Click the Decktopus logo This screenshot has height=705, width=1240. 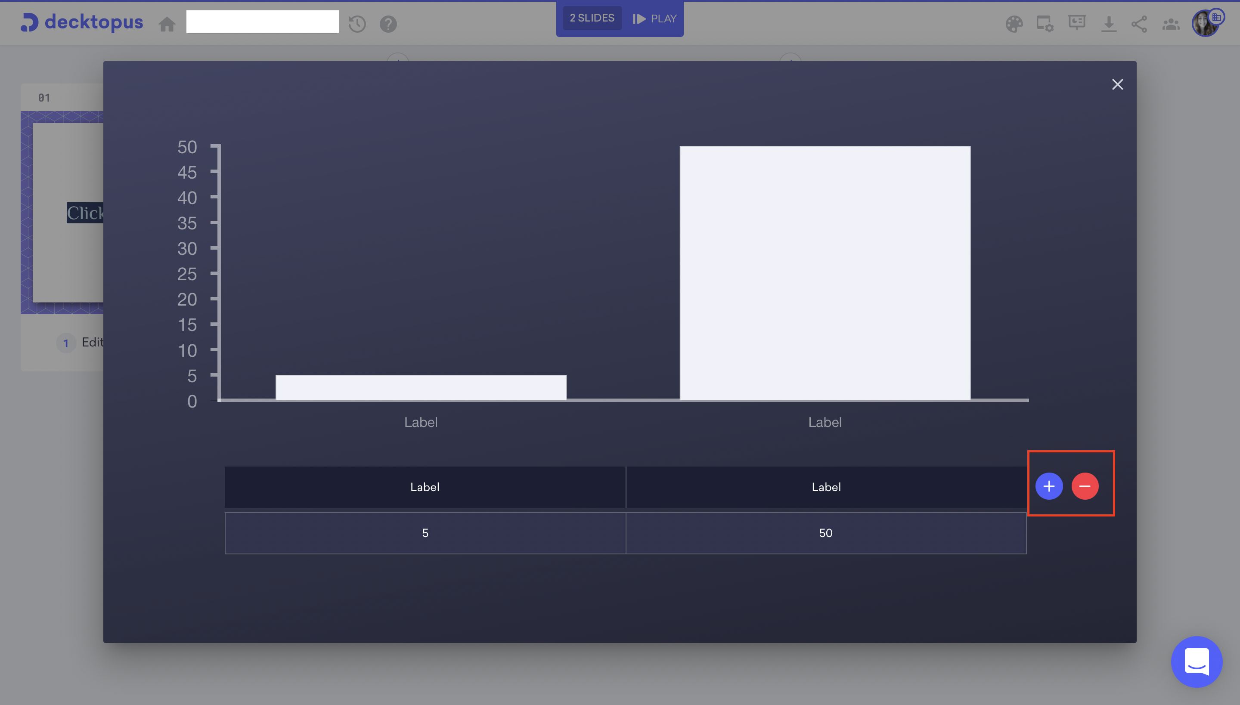82,22
